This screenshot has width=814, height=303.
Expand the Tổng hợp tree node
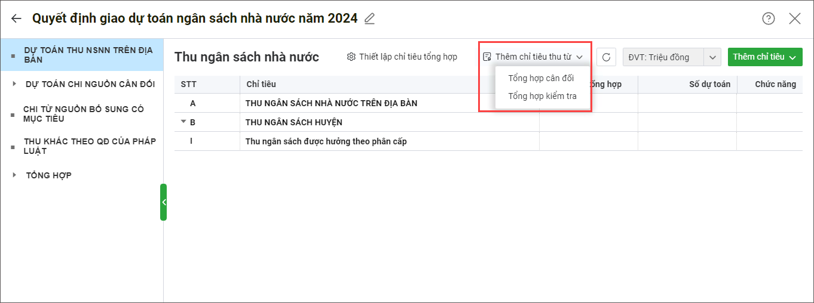(15, 175)
